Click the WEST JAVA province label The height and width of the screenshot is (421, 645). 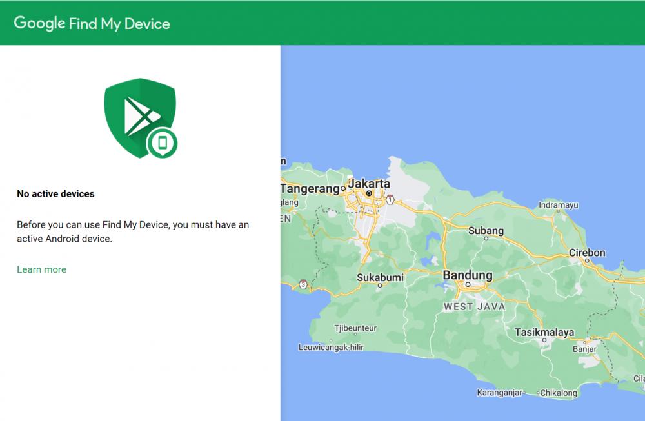point(474,307)
